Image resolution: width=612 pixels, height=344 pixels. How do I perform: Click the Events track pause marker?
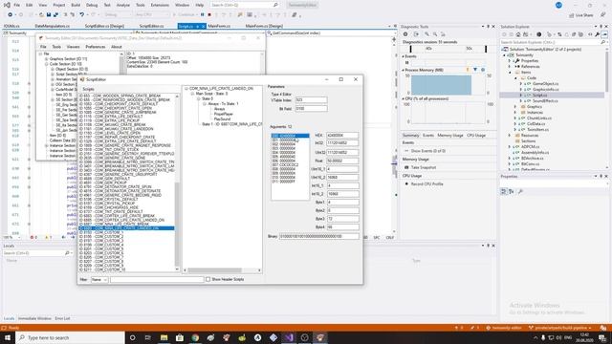click(407, 63)
